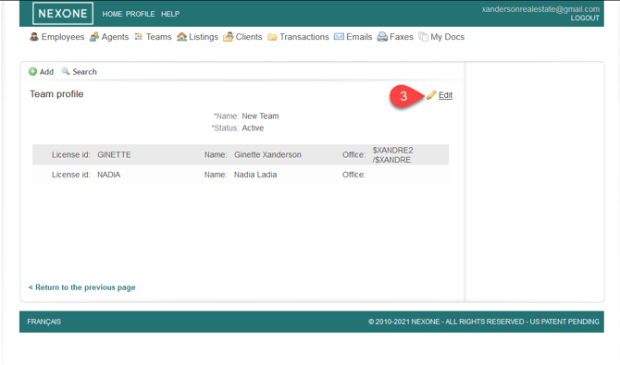Click the Edit link for team profile
The height and width of the screenshot is (365, 620).
pos(446,95)
